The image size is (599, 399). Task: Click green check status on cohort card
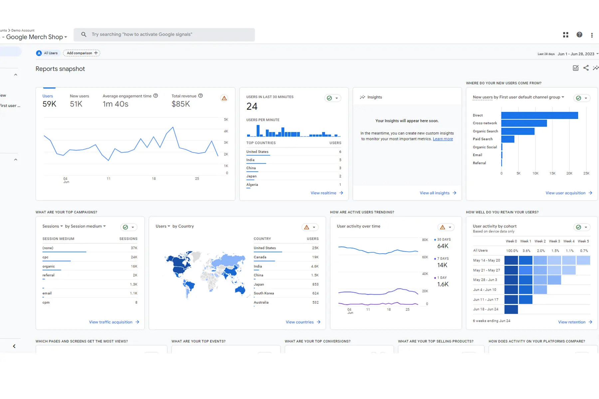point(578,227)
